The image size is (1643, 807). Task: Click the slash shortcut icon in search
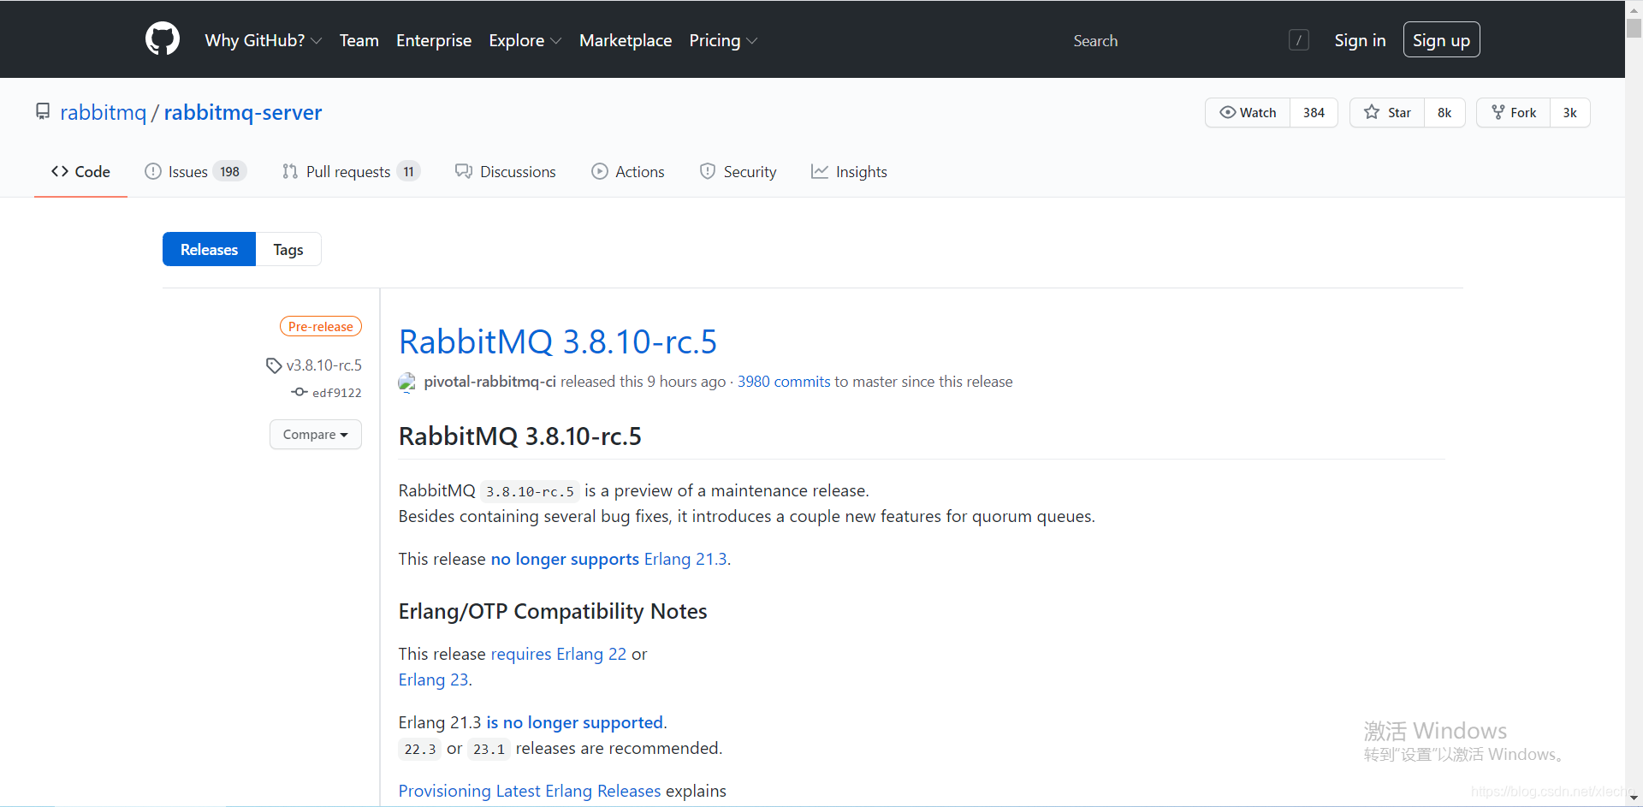pyautogui.click(x=1298, y=40)
